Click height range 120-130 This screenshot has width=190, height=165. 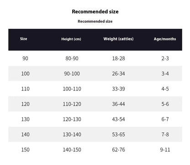pyautogui.click(x=72, y=119)
